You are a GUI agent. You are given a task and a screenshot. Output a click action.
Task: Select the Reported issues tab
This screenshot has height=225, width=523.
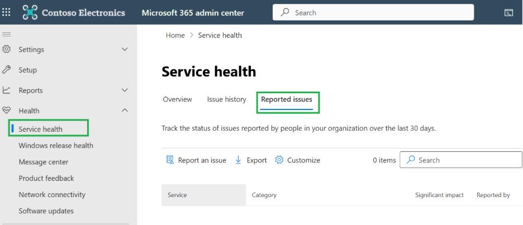coord(287,99)
